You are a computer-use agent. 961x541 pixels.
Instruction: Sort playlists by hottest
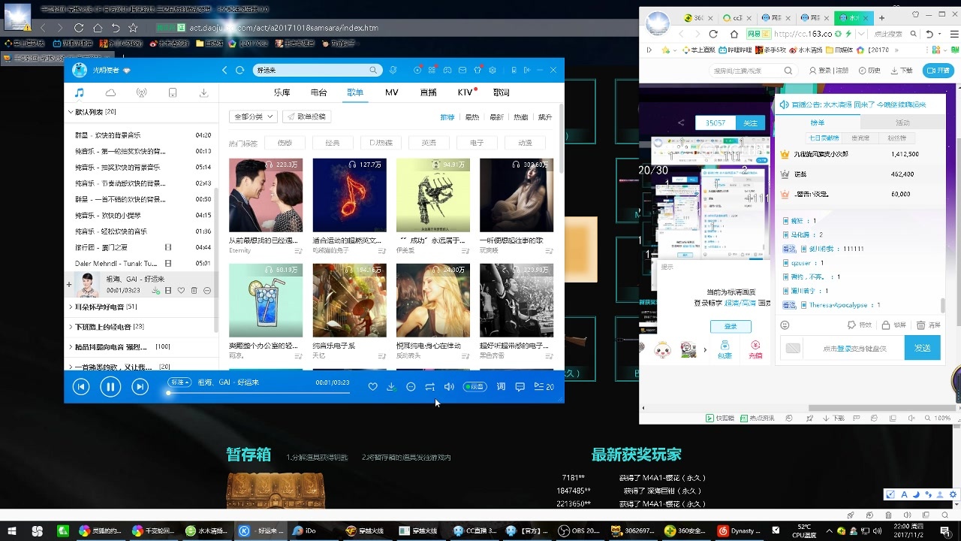click(x=471, y=117)
